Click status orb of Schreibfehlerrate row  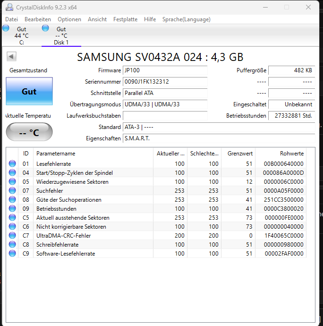pyautogui.click(x=12, y=245)
